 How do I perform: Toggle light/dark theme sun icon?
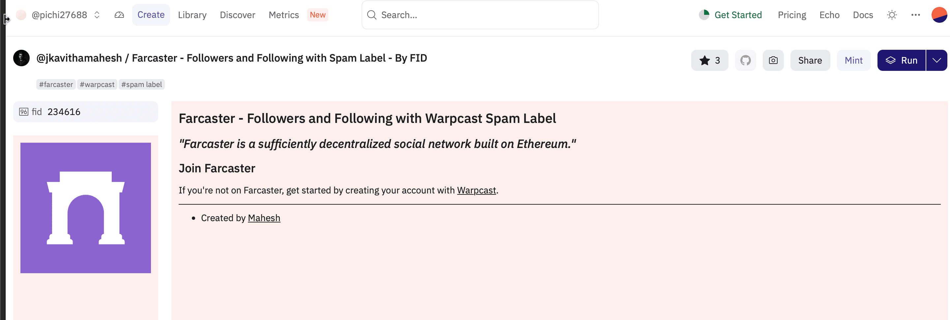click(892, 15)
